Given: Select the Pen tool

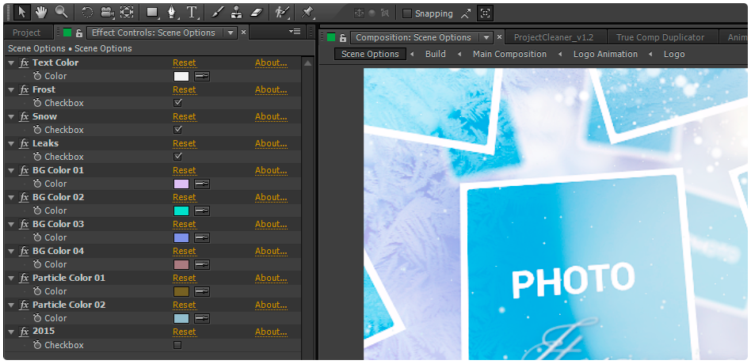Looking at the screenshot, I should coord(172,12).
